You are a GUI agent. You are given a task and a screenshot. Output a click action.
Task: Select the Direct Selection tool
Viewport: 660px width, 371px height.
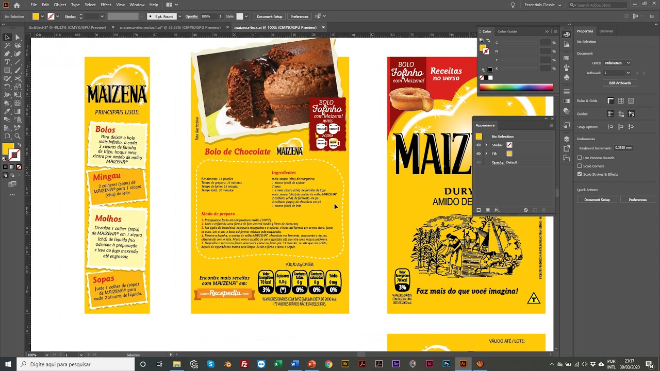pyautogui.click(x=18, y=37)
